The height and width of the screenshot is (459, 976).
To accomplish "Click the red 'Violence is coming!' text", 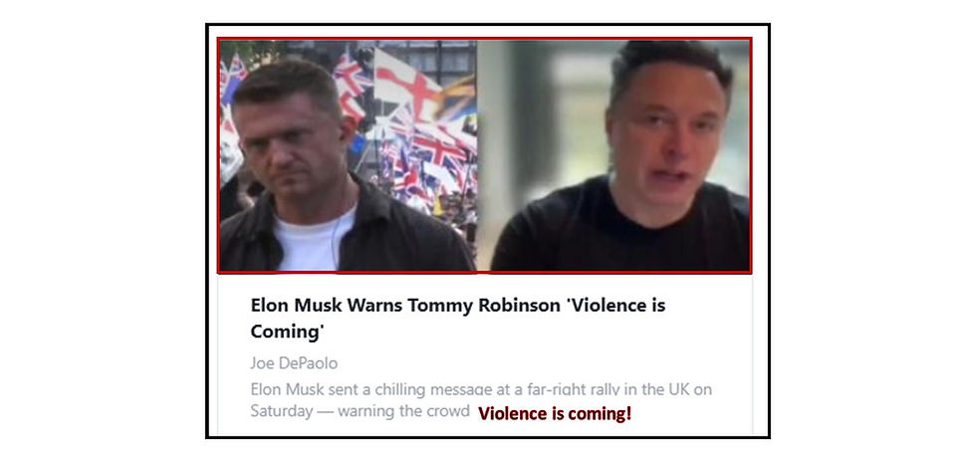I will point(555,413).
